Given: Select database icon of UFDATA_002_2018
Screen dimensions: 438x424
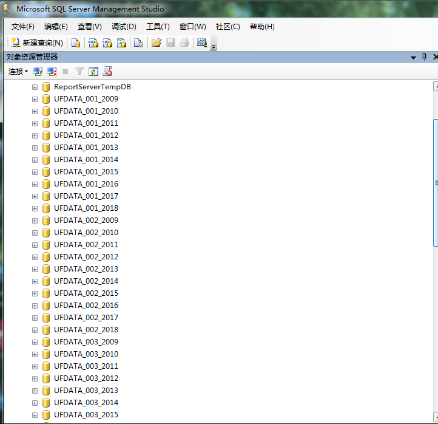Looking at the screenshot, I should coord(46,330).
